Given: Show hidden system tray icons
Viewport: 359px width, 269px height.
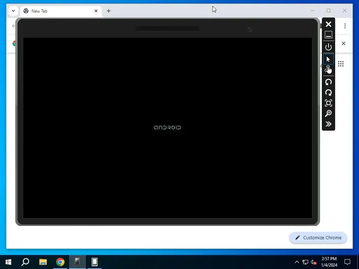Looking at the screenshot, I should 297,262.
